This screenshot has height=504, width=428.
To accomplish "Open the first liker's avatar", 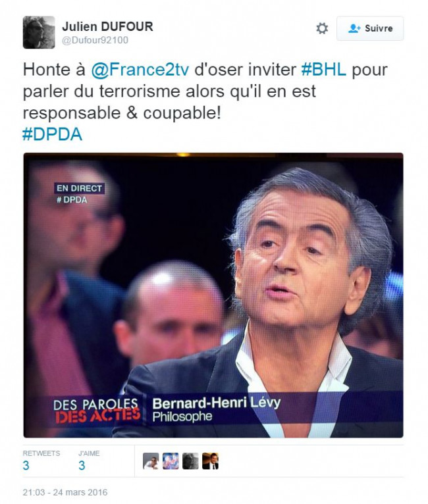I will click(x=151, y=461).
